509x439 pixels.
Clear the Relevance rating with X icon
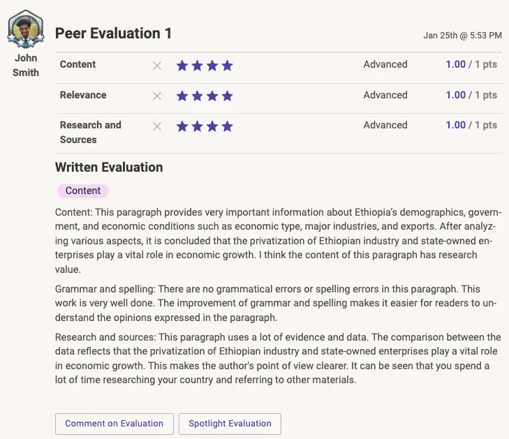[157, 96]
